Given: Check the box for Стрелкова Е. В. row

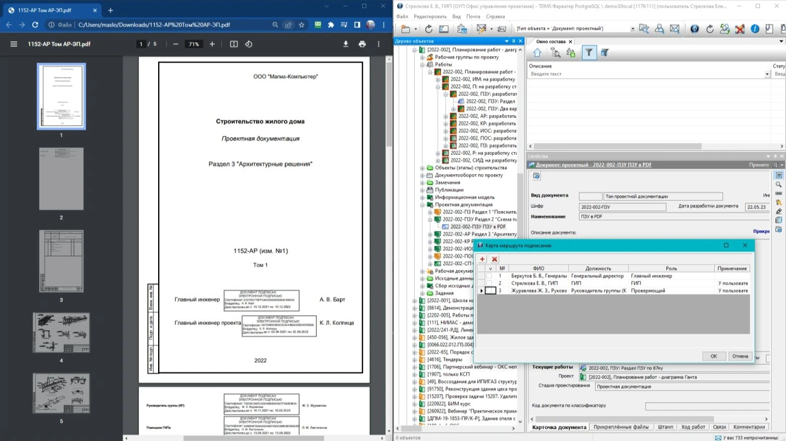Looking at the screenshot, I should point(489,283).
